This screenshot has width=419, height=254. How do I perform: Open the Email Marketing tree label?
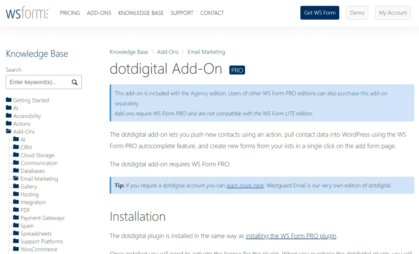coord(39,179)
